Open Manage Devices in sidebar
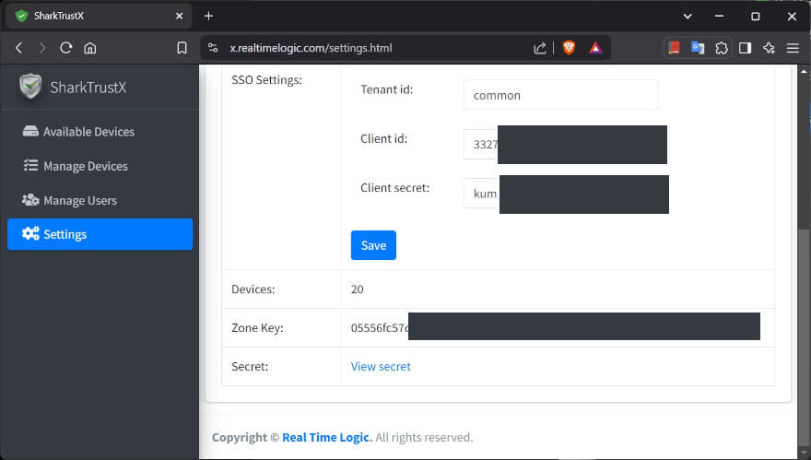 100,166
